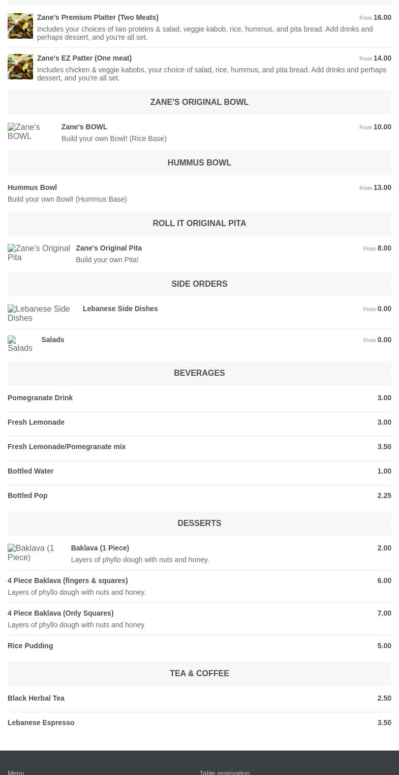
Task: Click the Baklava (1 Piece) image
Action: (36, 552)
